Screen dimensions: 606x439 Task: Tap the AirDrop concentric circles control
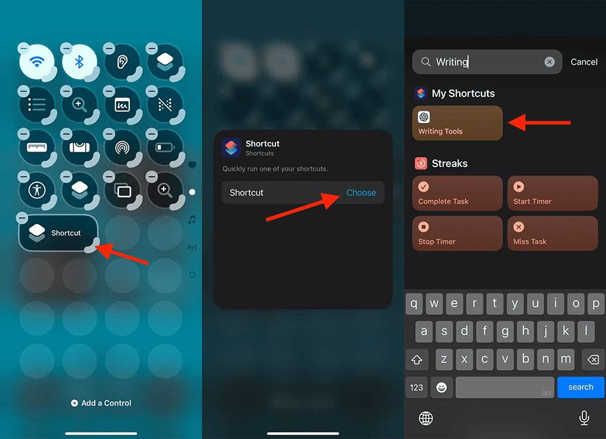coord(122,148)
